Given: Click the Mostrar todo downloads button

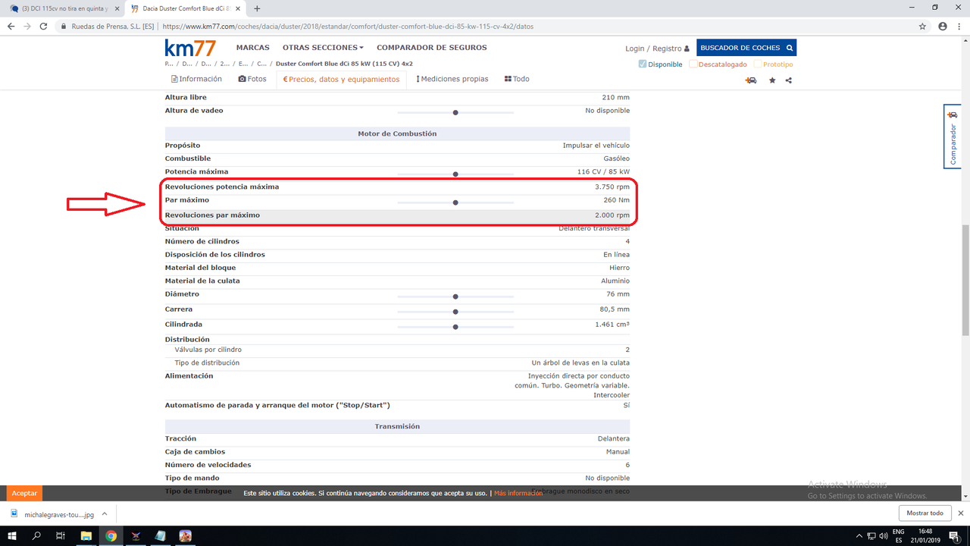Looking at the screenshot, I should [925, 513].
